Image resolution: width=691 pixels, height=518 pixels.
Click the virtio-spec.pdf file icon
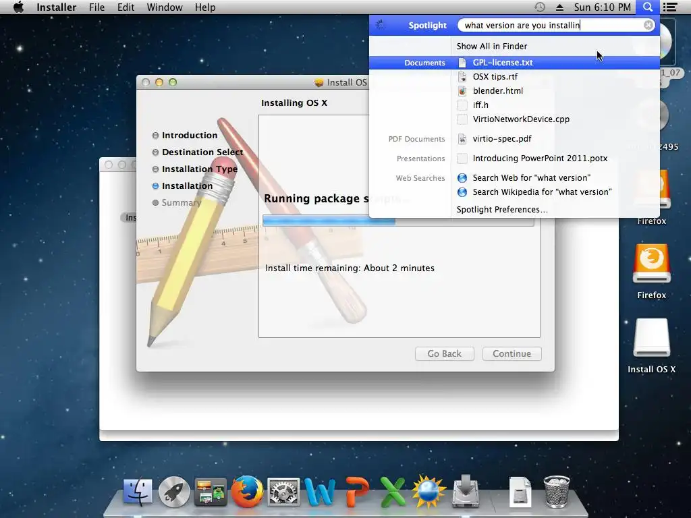462,139
